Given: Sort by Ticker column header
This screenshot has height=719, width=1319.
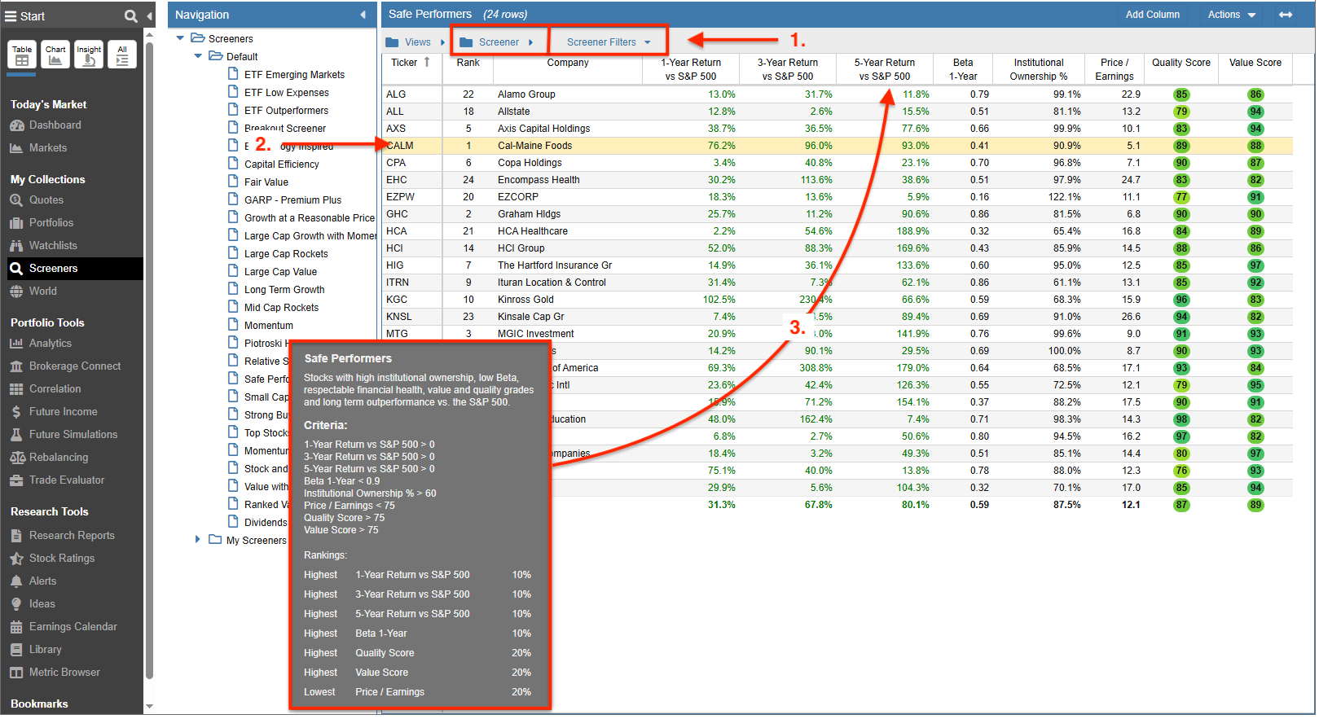Looking at the screenshot, I should pos(411,69).
